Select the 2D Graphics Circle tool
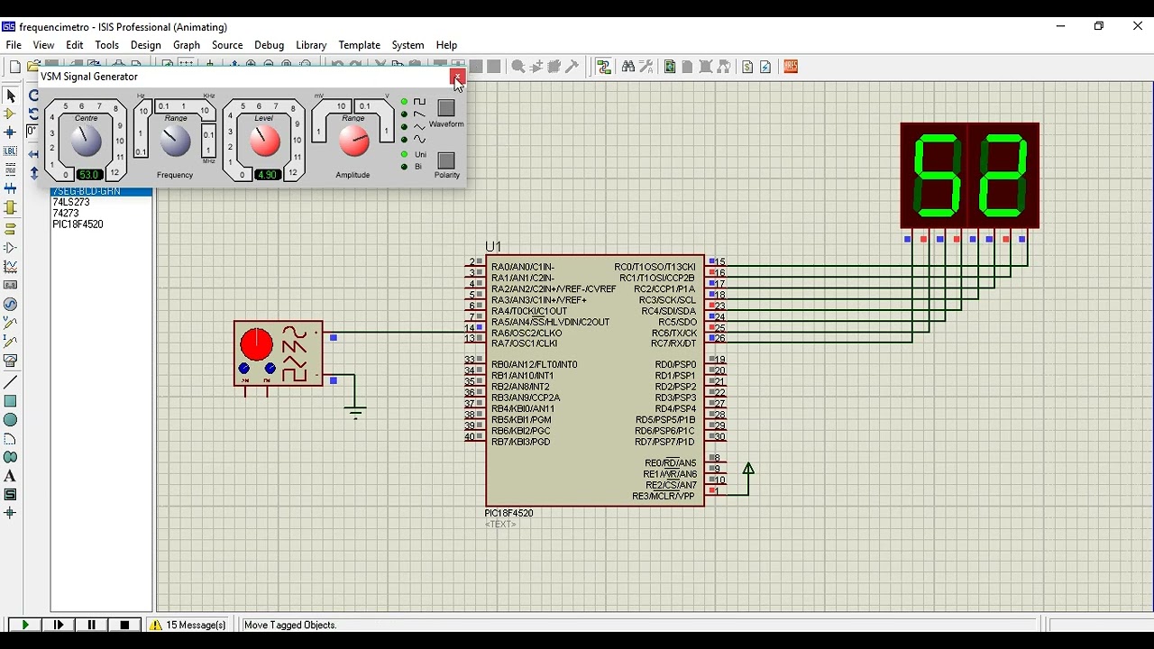 [x=11, y=420]
